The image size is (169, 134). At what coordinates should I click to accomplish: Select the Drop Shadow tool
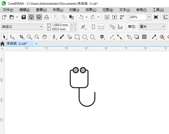(137, 37)
